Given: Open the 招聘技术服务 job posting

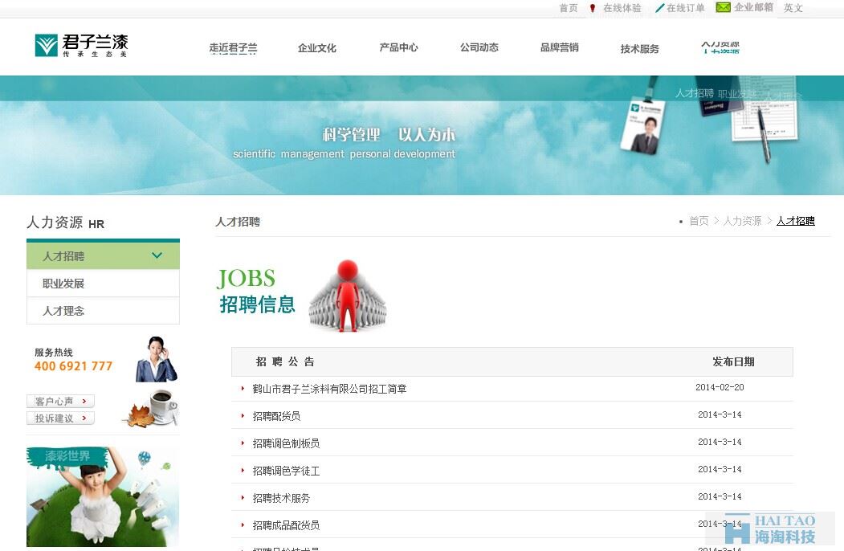Looking at the screenshot, I should pos(282,498).
